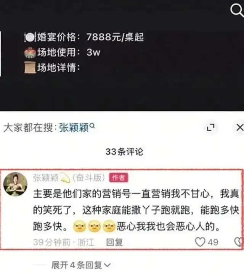Tap the 作者 author badge
The height and width of the screenshot is (274, 244).
[119, 178]
